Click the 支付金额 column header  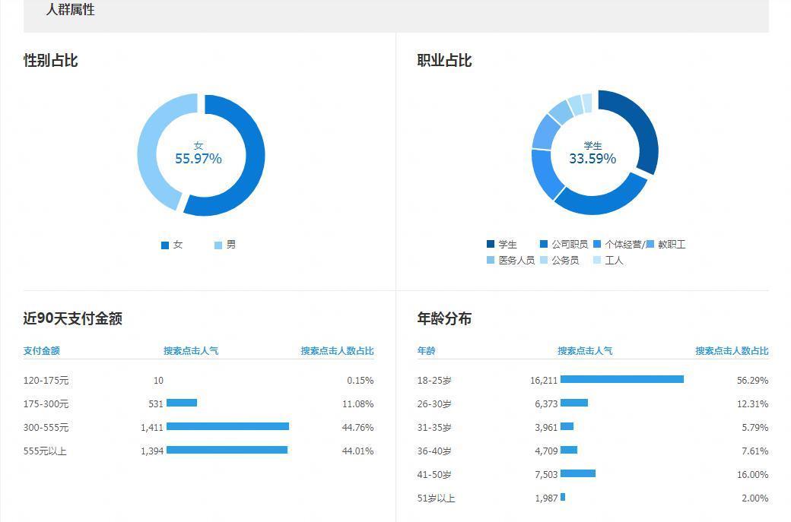click(x=42, y=351)
